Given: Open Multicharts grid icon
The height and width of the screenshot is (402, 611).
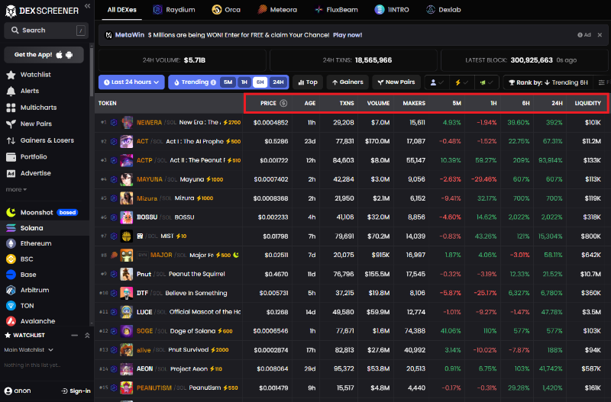Looking at the screenshot, I should [x=11, y=108].
